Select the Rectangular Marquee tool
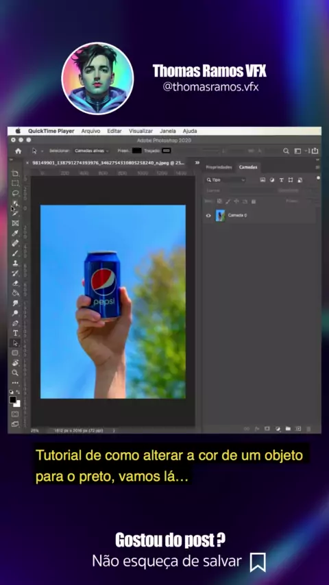The height and width of the screenshot is (585, 329). pyautogui.click(x=15, y=183)
